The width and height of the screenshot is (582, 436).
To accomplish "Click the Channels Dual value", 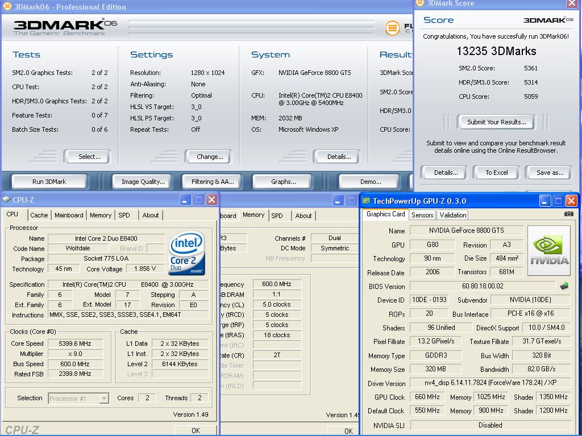I will click(334, 238).
